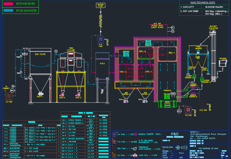Click the Manual Damper legend icon
Image resolution: width=231 pixels, height=159 pixels.
coord(135,134)
